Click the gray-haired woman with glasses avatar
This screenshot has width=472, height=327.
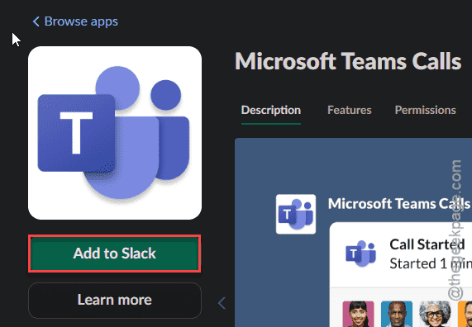[x=435, y=314]
